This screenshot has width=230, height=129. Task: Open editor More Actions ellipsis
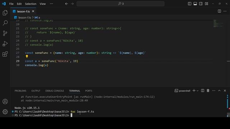click(225, 11)
